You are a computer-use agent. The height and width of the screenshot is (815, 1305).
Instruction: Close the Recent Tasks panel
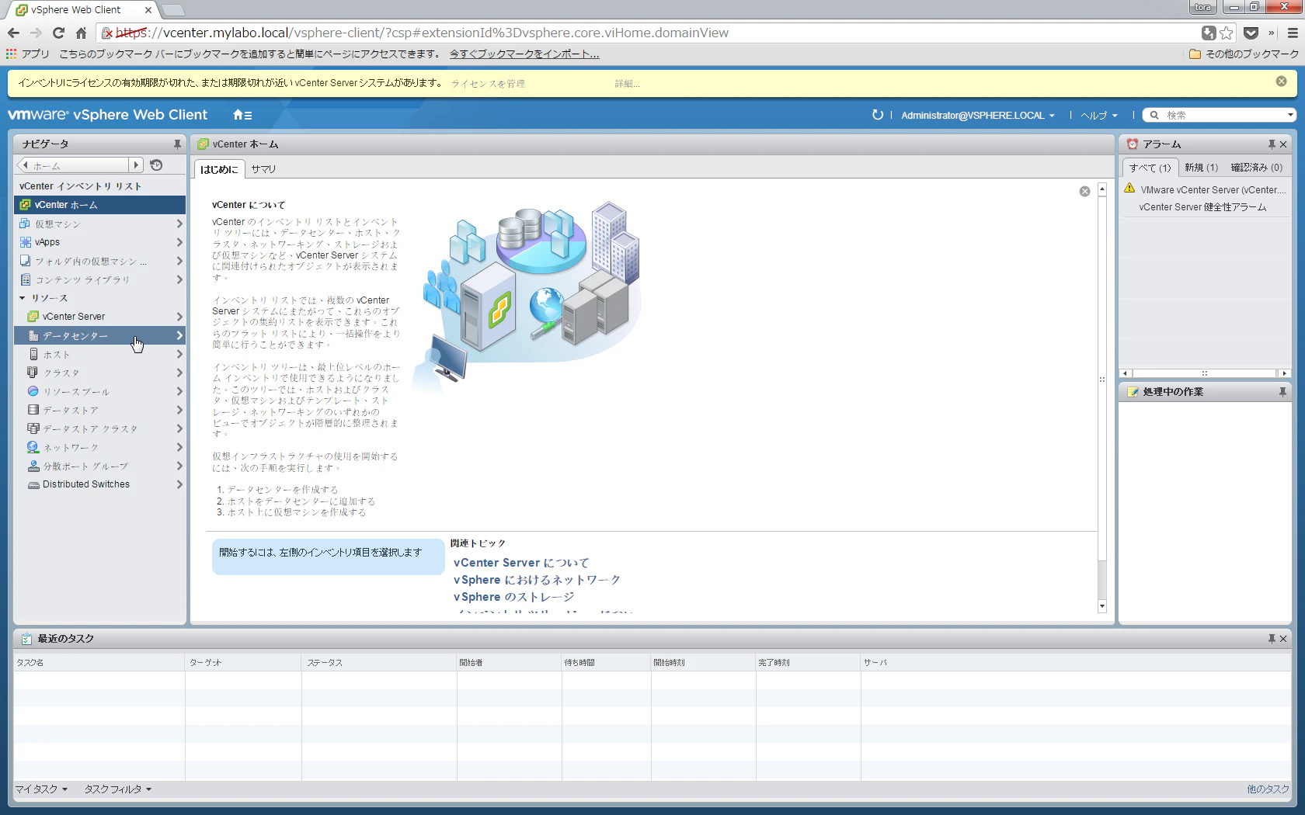[x=1283, y=639]
